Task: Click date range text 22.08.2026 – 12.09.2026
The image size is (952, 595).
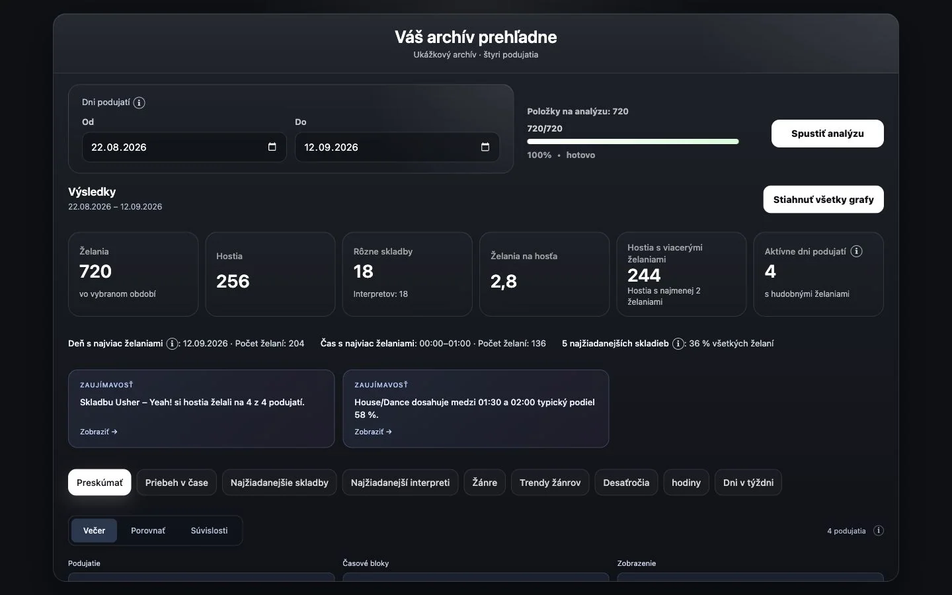Action: point(115,207)
